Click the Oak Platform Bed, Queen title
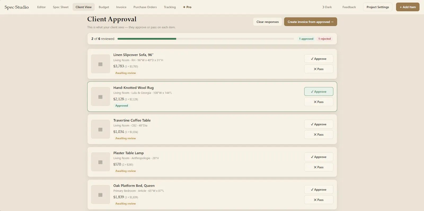 pos(134,186)
